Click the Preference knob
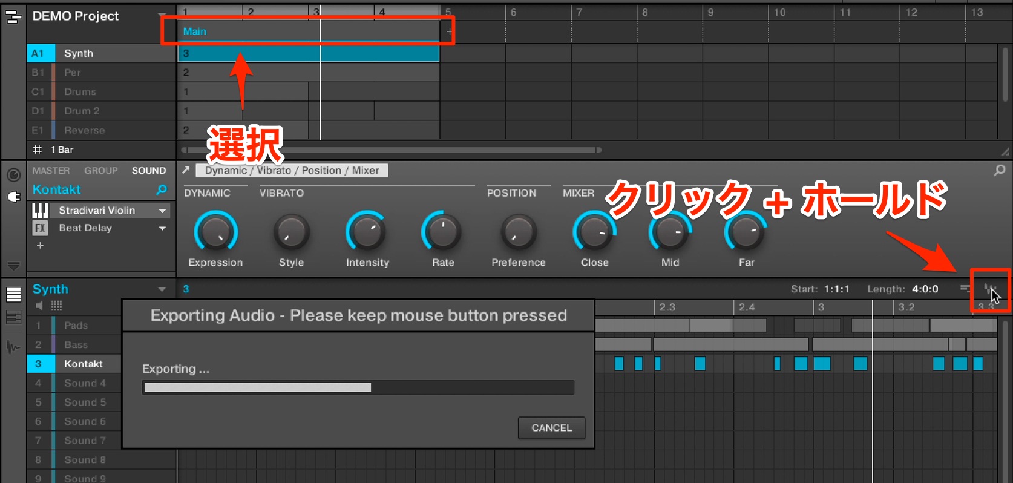This screenshot has height=483, width=1013. [x=519, y=233]
